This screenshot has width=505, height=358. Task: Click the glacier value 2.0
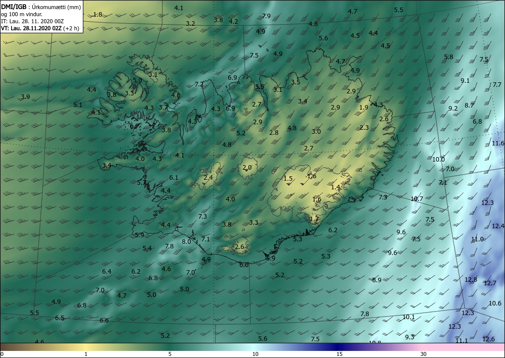tap(247, 168)
